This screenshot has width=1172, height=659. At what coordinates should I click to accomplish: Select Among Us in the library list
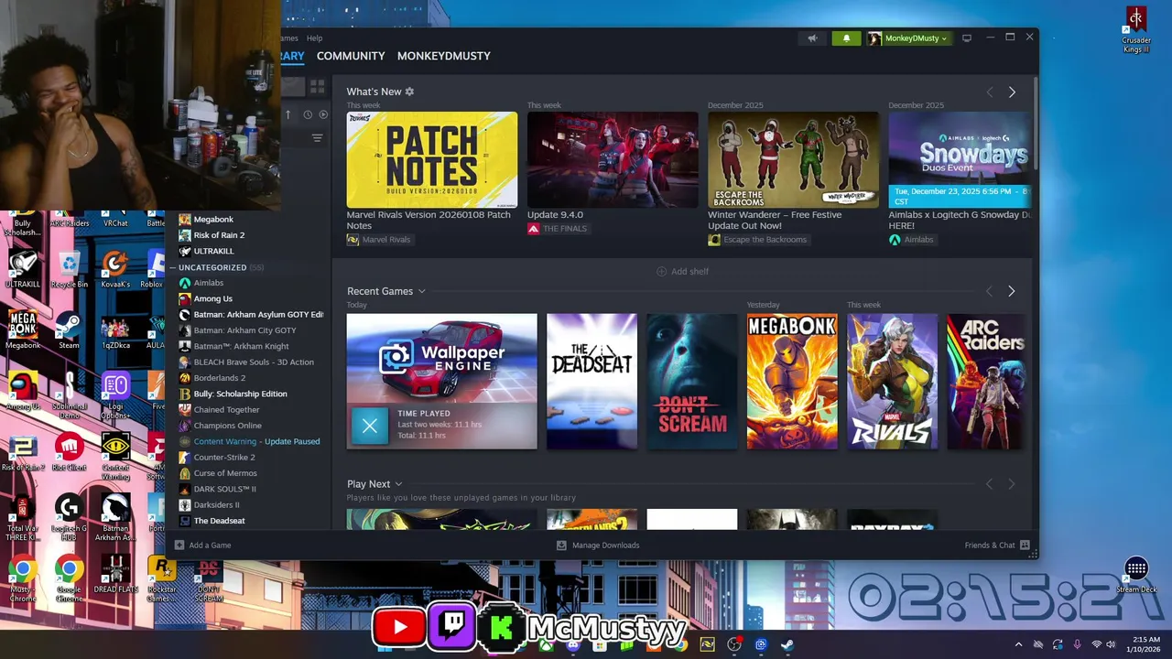pos(212,298)
